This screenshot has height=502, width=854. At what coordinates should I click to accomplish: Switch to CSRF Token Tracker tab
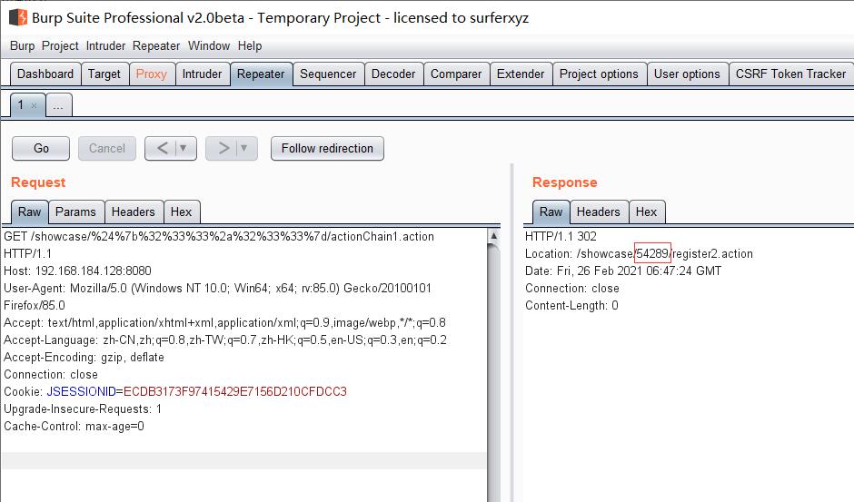(790, 74)
